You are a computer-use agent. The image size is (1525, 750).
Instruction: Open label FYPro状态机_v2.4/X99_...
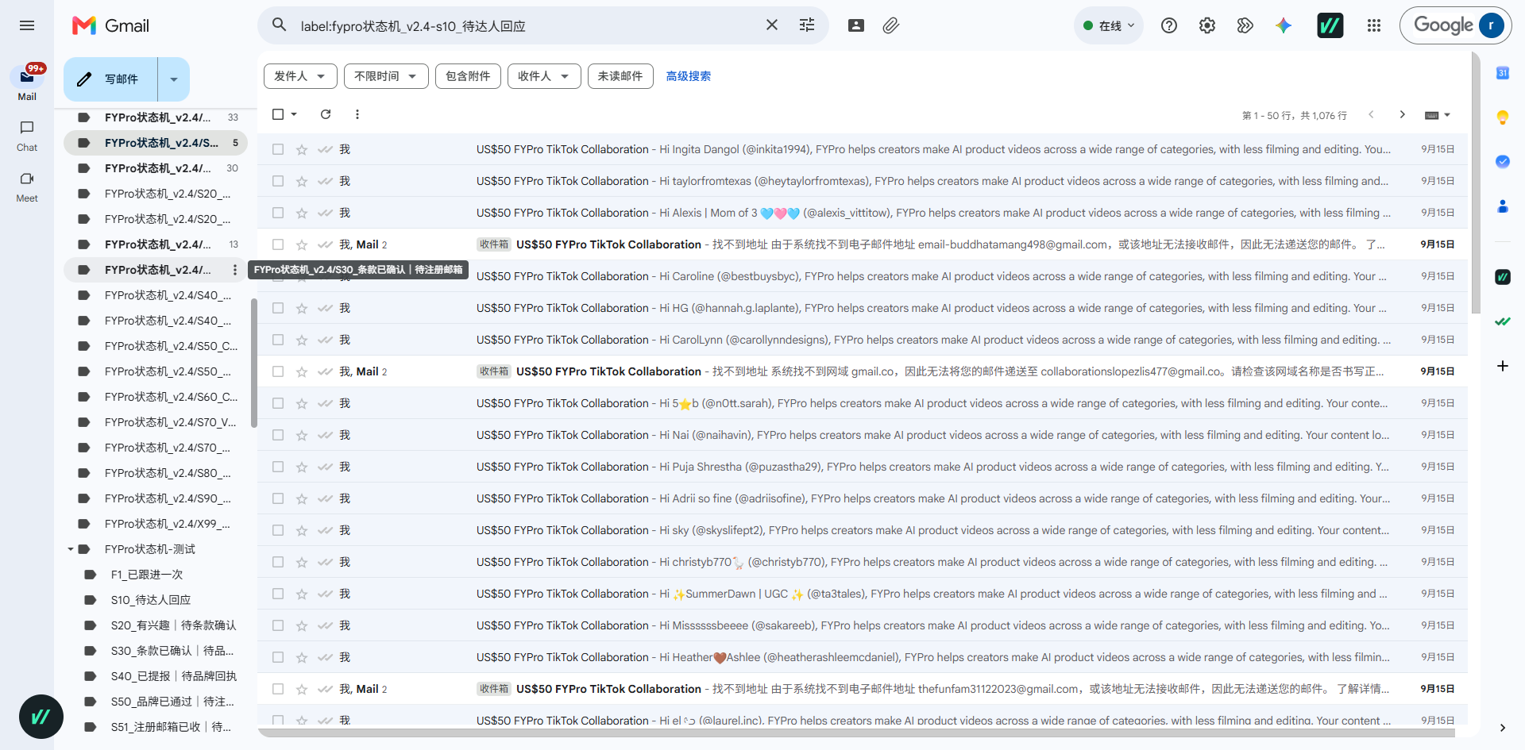(x=156, y=524)
